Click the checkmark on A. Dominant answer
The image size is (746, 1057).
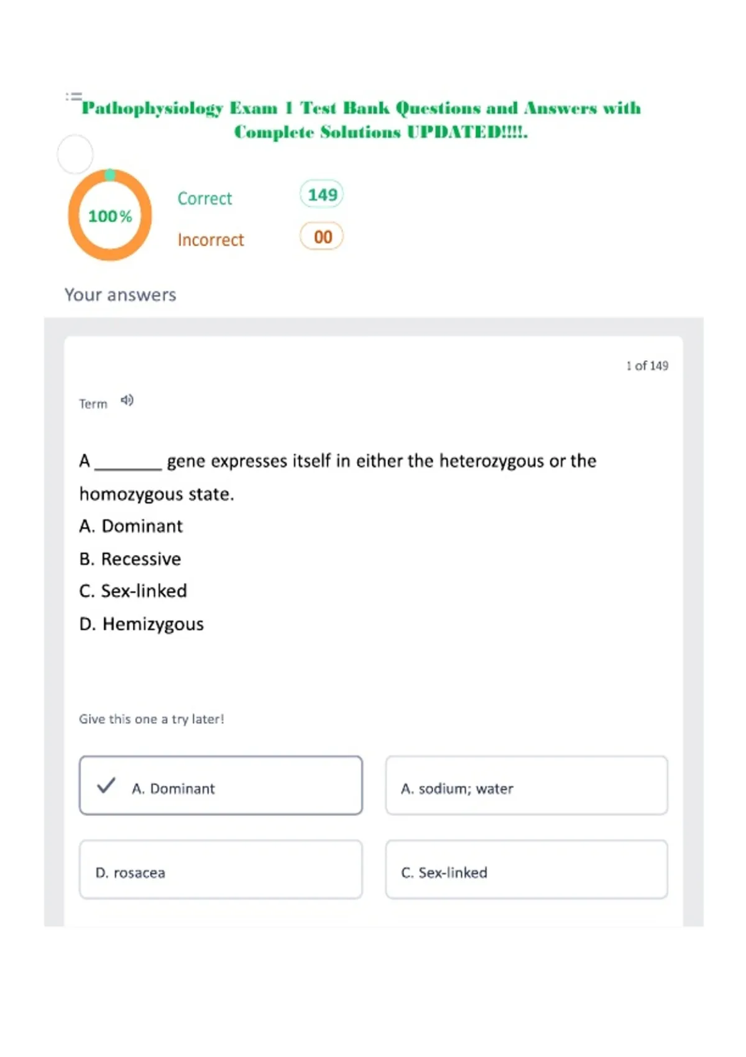coord(106,785)
